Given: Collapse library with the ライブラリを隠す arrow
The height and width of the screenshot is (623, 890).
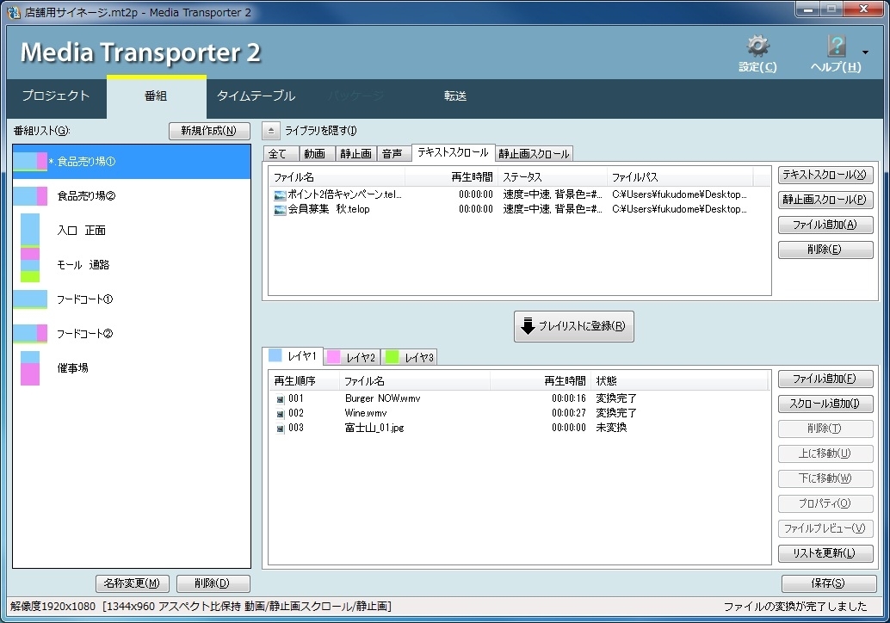Looking at the screenshot, I should click(271, 131).
